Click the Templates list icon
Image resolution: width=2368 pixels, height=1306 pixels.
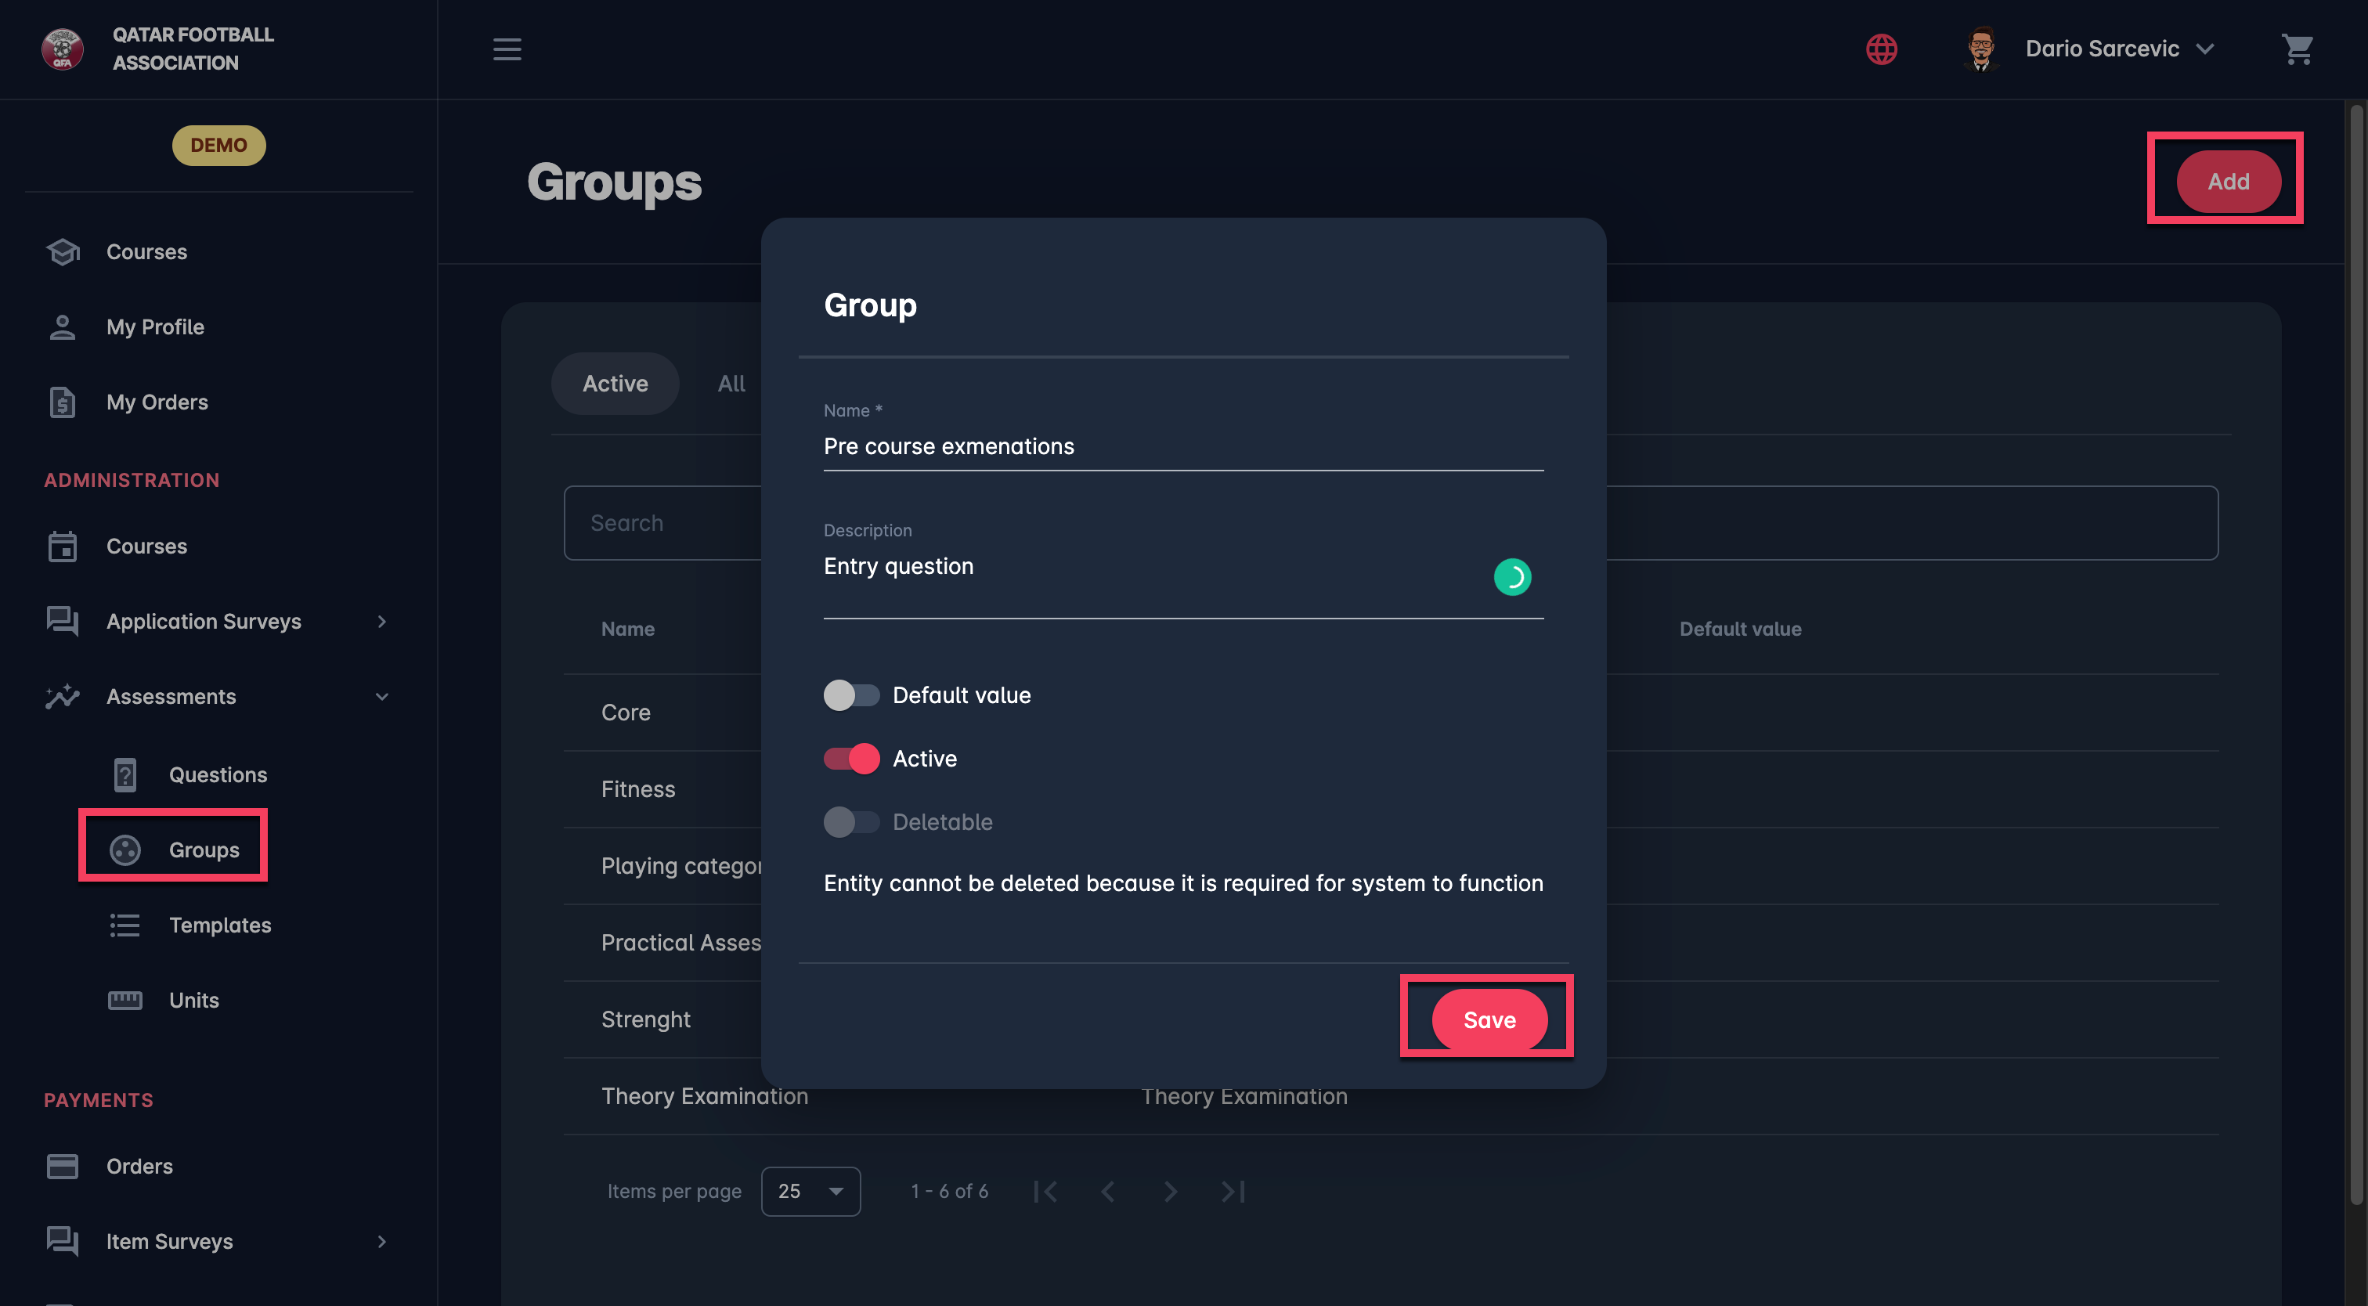pyautogui.click(x=125, y=925)
